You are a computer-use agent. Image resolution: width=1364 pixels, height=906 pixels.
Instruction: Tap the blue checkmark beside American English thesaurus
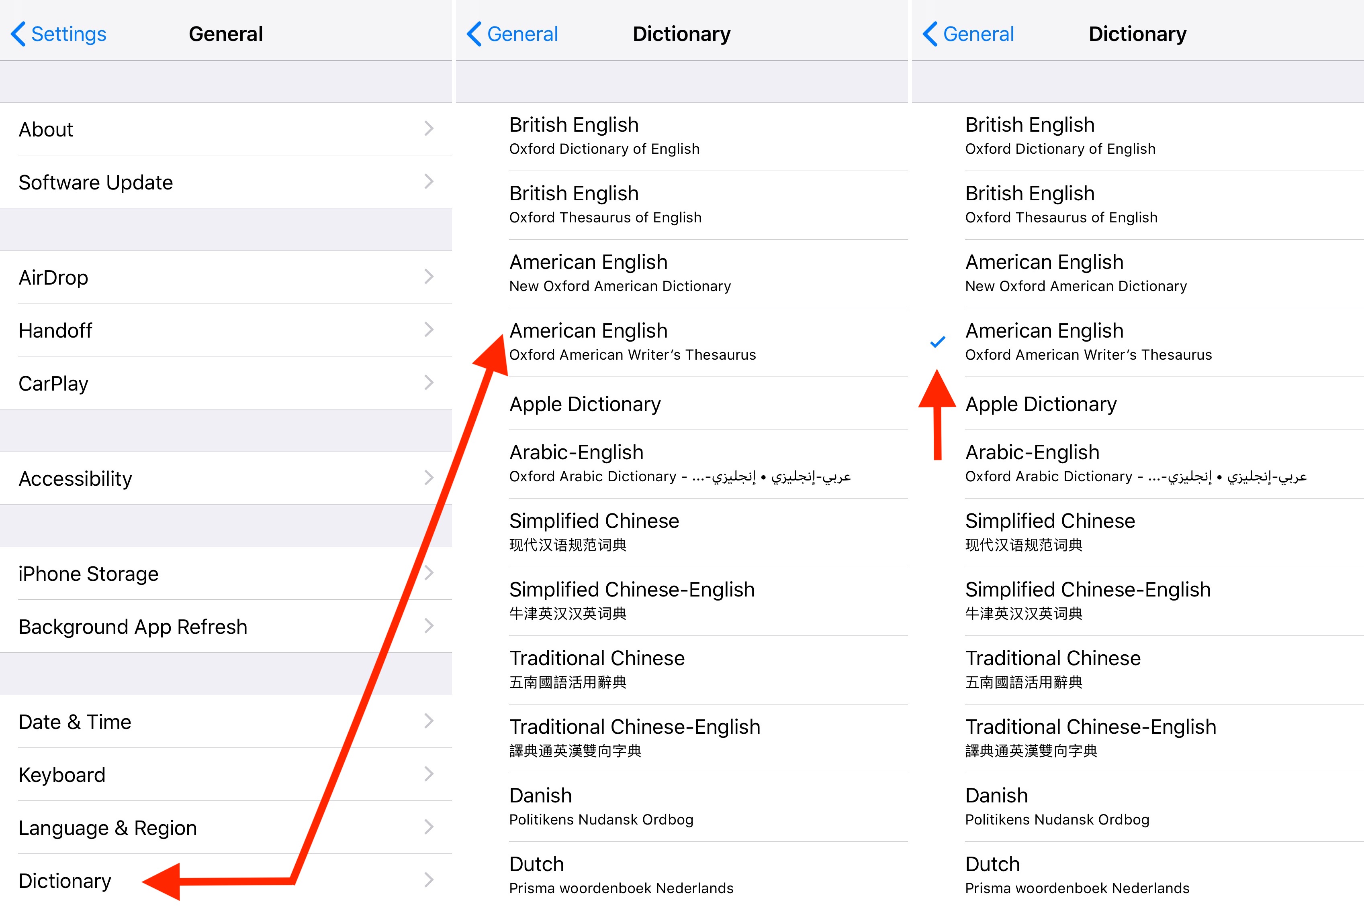(x=937, y=342)
